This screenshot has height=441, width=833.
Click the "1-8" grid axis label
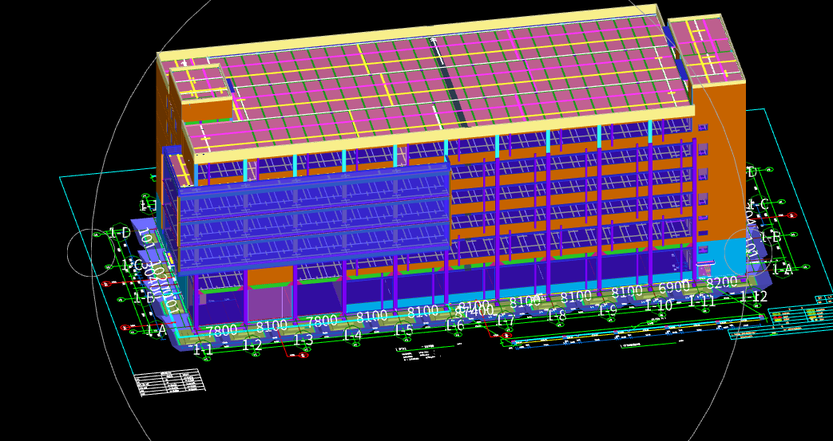click(557, 316)
